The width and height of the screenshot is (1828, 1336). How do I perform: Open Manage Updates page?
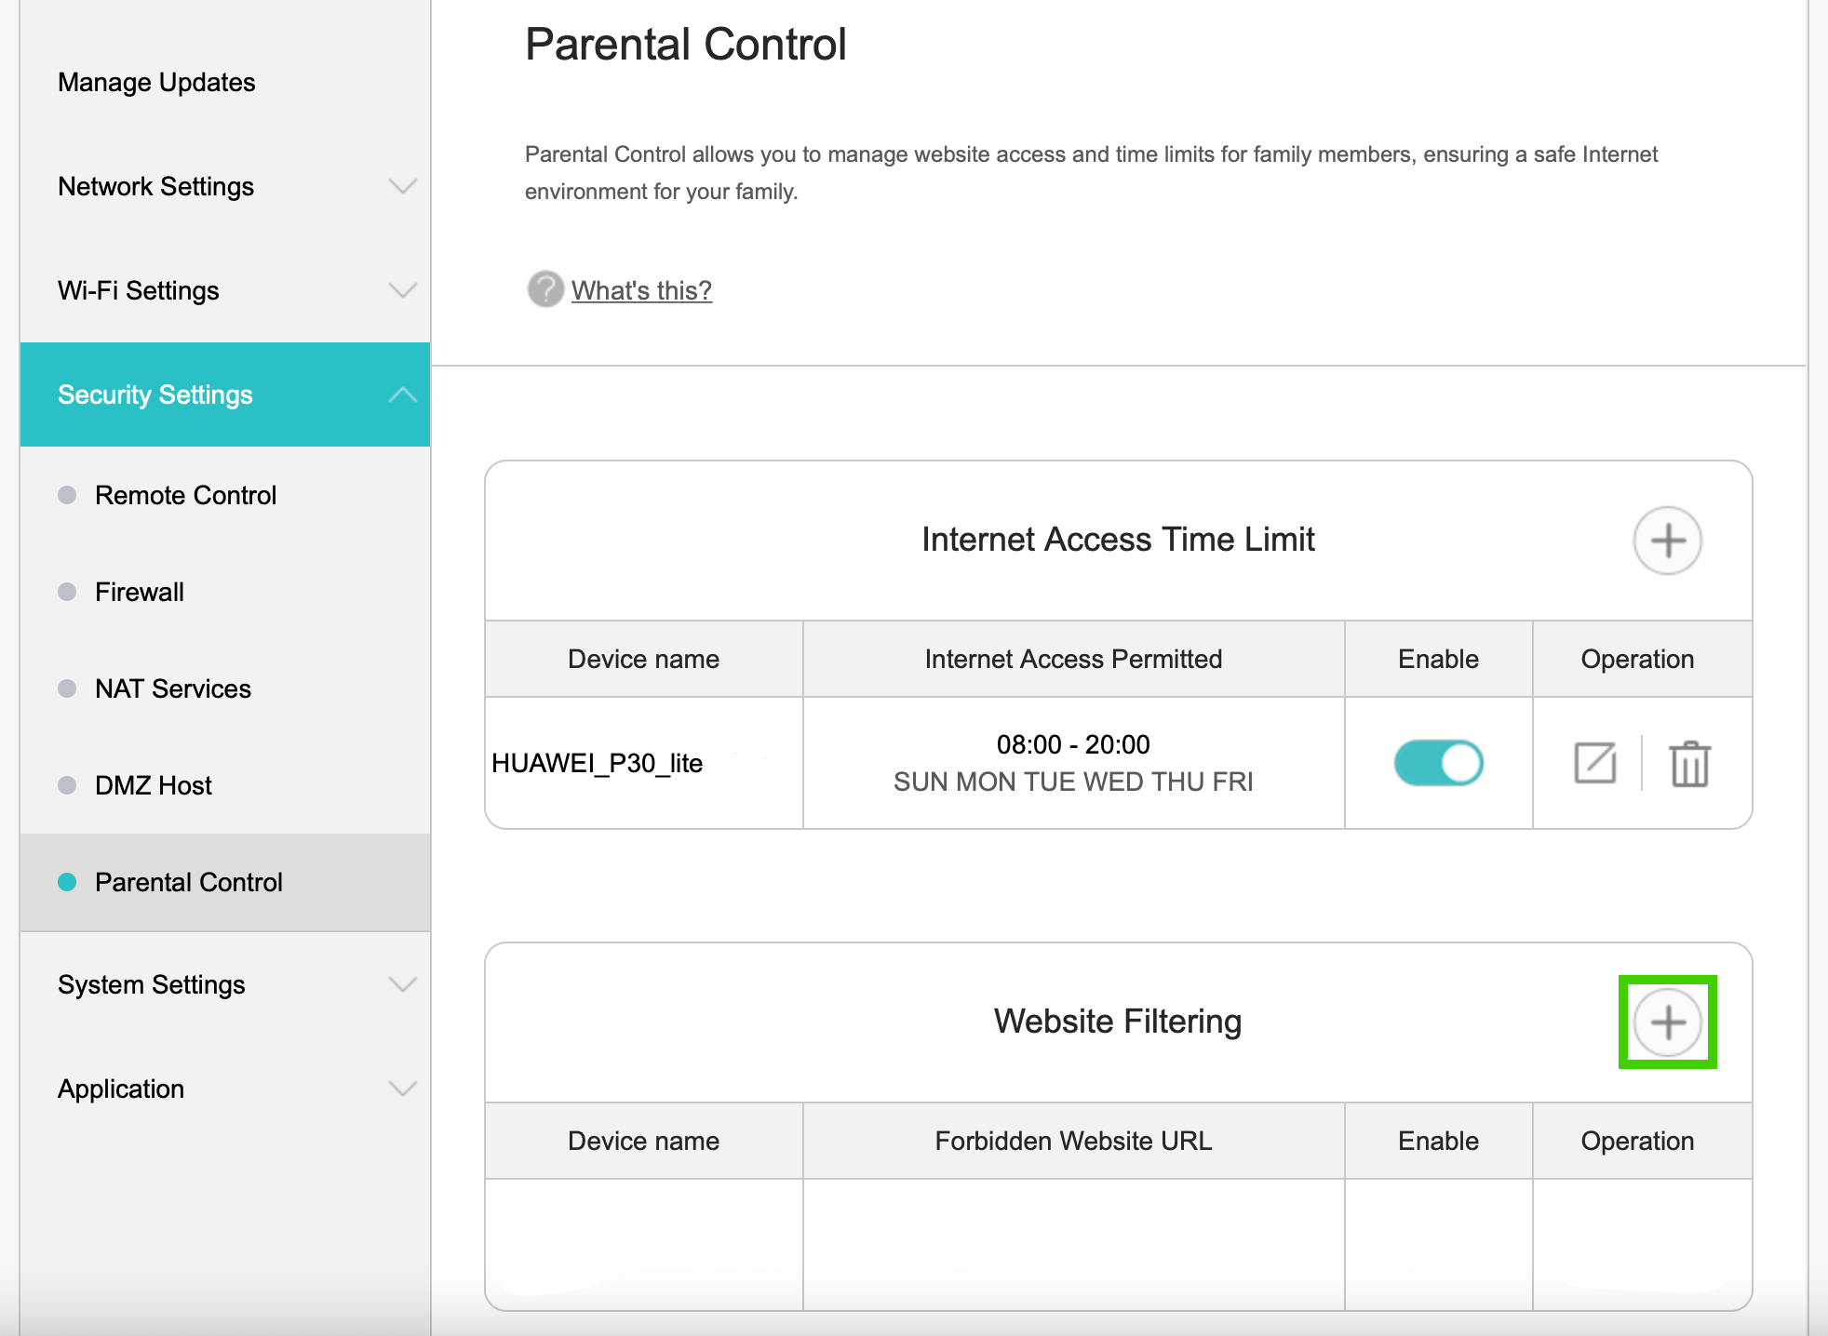coord(156,82)
